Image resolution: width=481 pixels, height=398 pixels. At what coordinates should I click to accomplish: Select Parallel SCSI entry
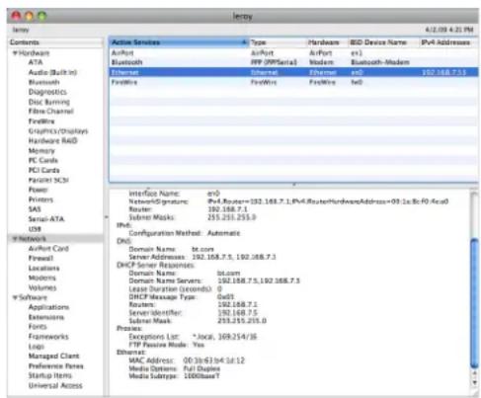point(48,180)
